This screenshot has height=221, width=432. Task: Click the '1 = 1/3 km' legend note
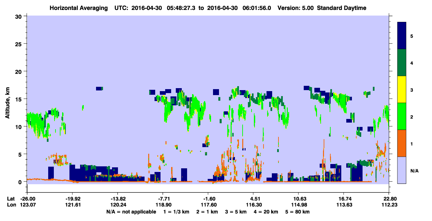(177, 212)
